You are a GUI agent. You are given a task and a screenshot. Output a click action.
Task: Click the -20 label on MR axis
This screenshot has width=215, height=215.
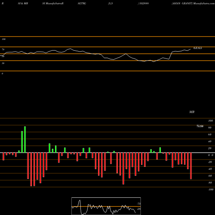point(210,162)
